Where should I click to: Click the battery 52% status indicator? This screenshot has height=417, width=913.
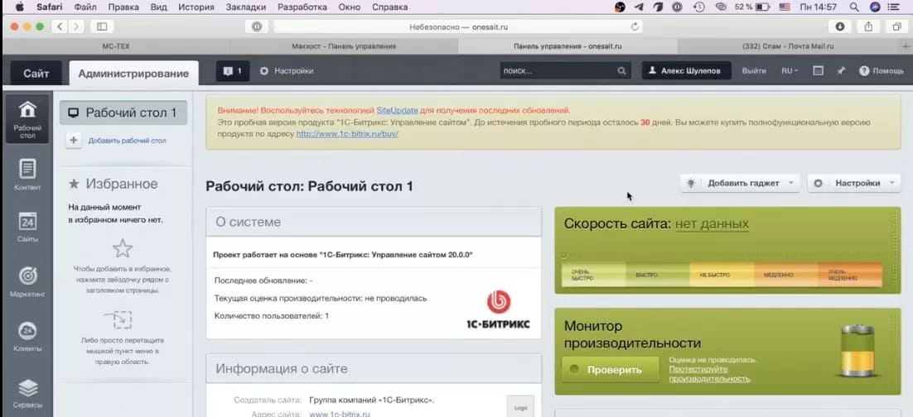752,7
